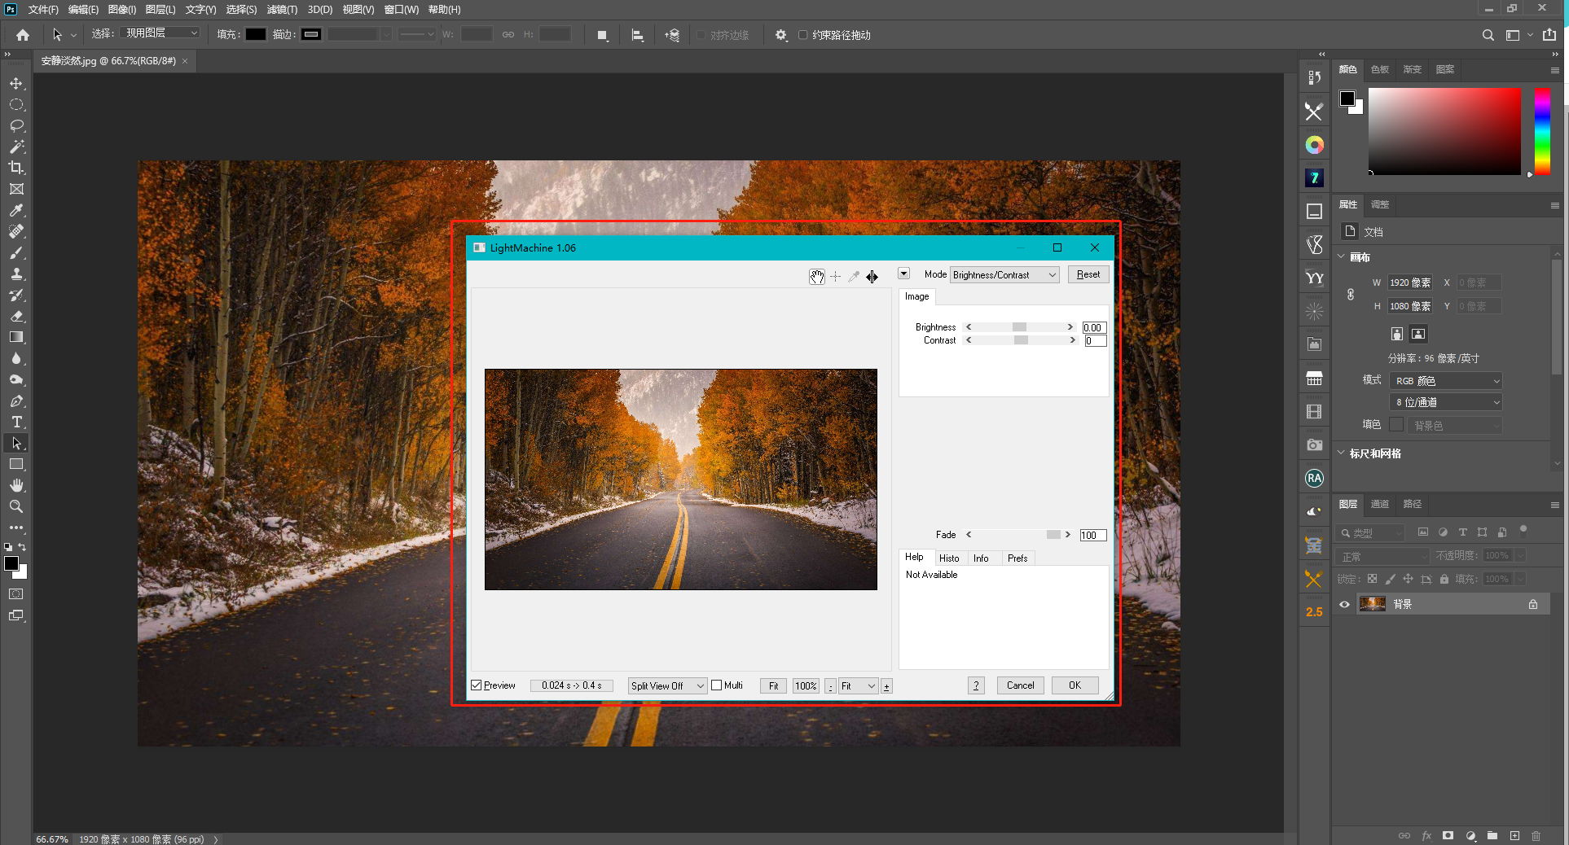1569x845 pixels.
Task: Select the Move tool
Action: tap(16, 83)
